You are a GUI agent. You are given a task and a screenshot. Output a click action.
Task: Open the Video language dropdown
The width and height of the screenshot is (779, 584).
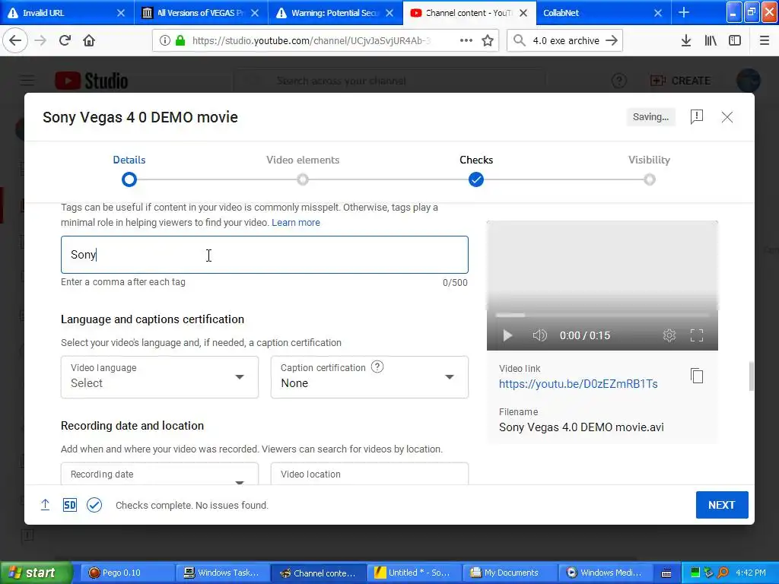click(160, 377)
